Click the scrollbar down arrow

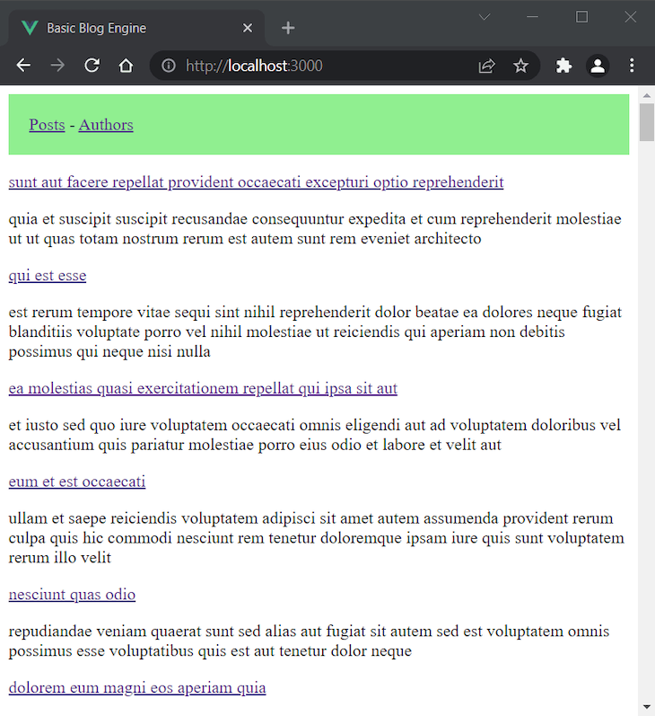pos(646,706)
